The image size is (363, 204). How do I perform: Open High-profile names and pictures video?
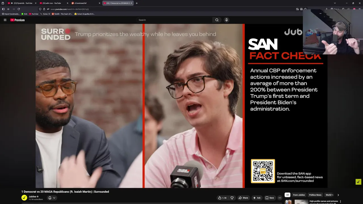324,202
